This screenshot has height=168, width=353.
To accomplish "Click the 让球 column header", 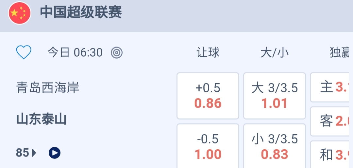I will (x=208, y=52).
